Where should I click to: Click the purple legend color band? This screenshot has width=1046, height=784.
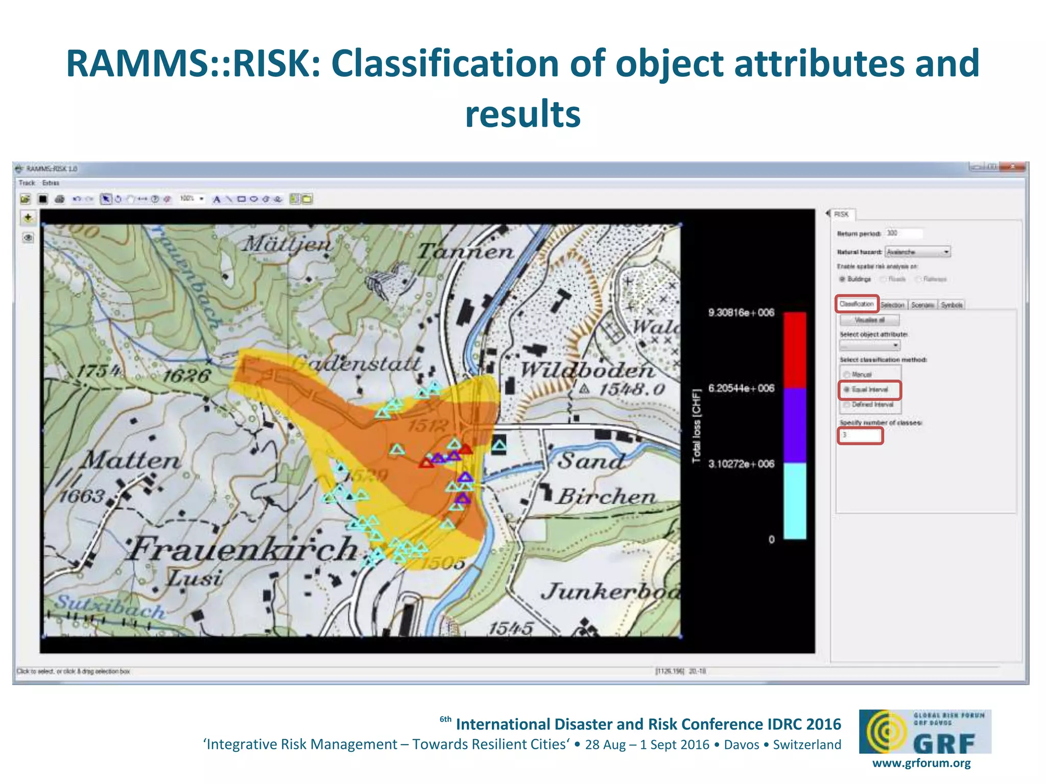coord(795,426)
